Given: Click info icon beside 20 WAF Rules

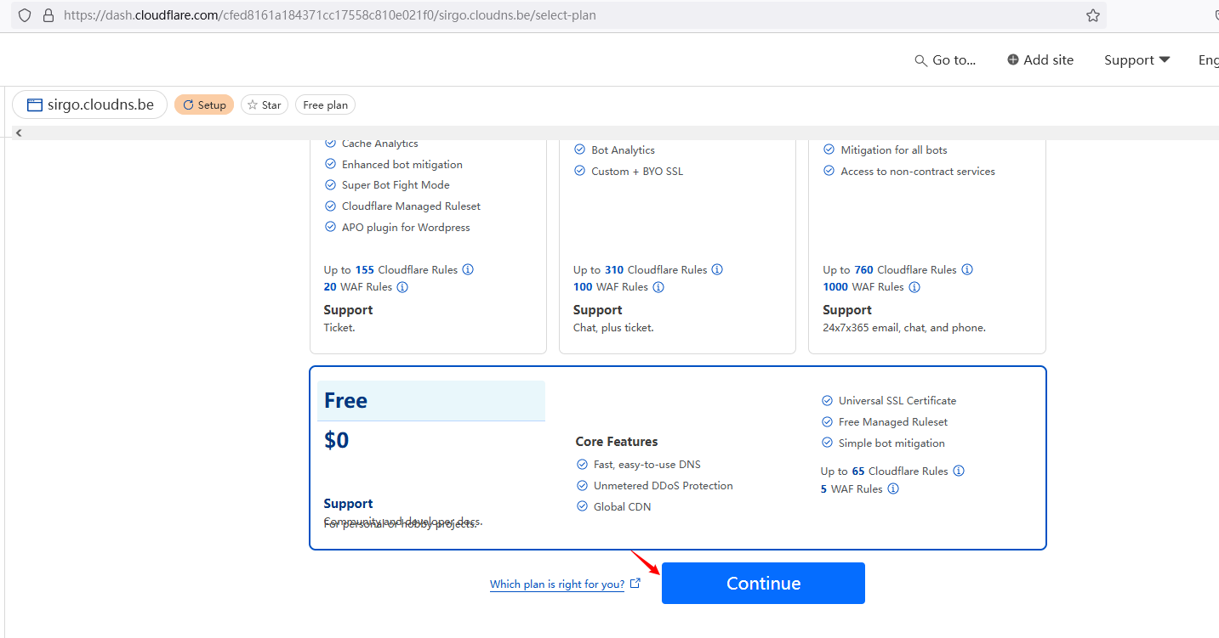Looking at the screenshot, I should (402, 287).
